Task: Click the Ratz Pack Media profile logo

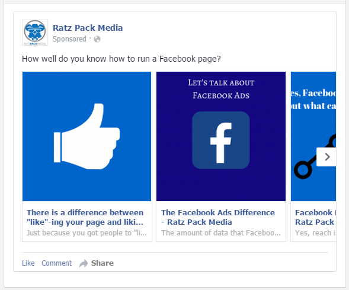Action: (35, 33)
